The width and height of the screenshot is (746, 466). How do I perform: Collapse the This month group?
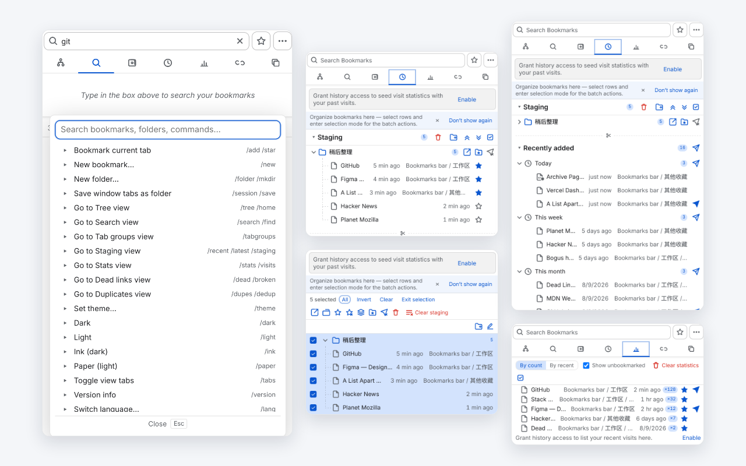(x=520, y=271)
